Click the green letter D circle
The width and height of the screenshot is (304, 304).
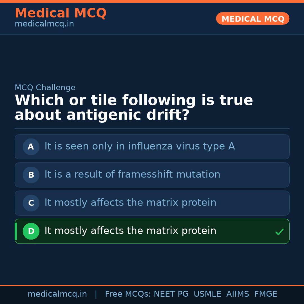31,231
